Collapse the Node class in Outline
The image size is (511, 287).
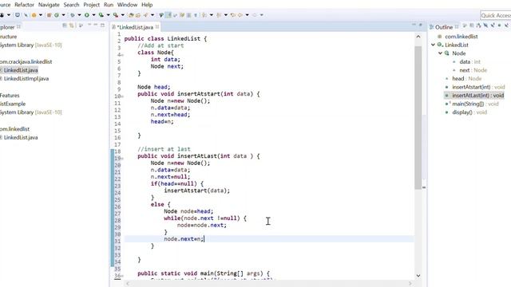[x=440, y=53]
